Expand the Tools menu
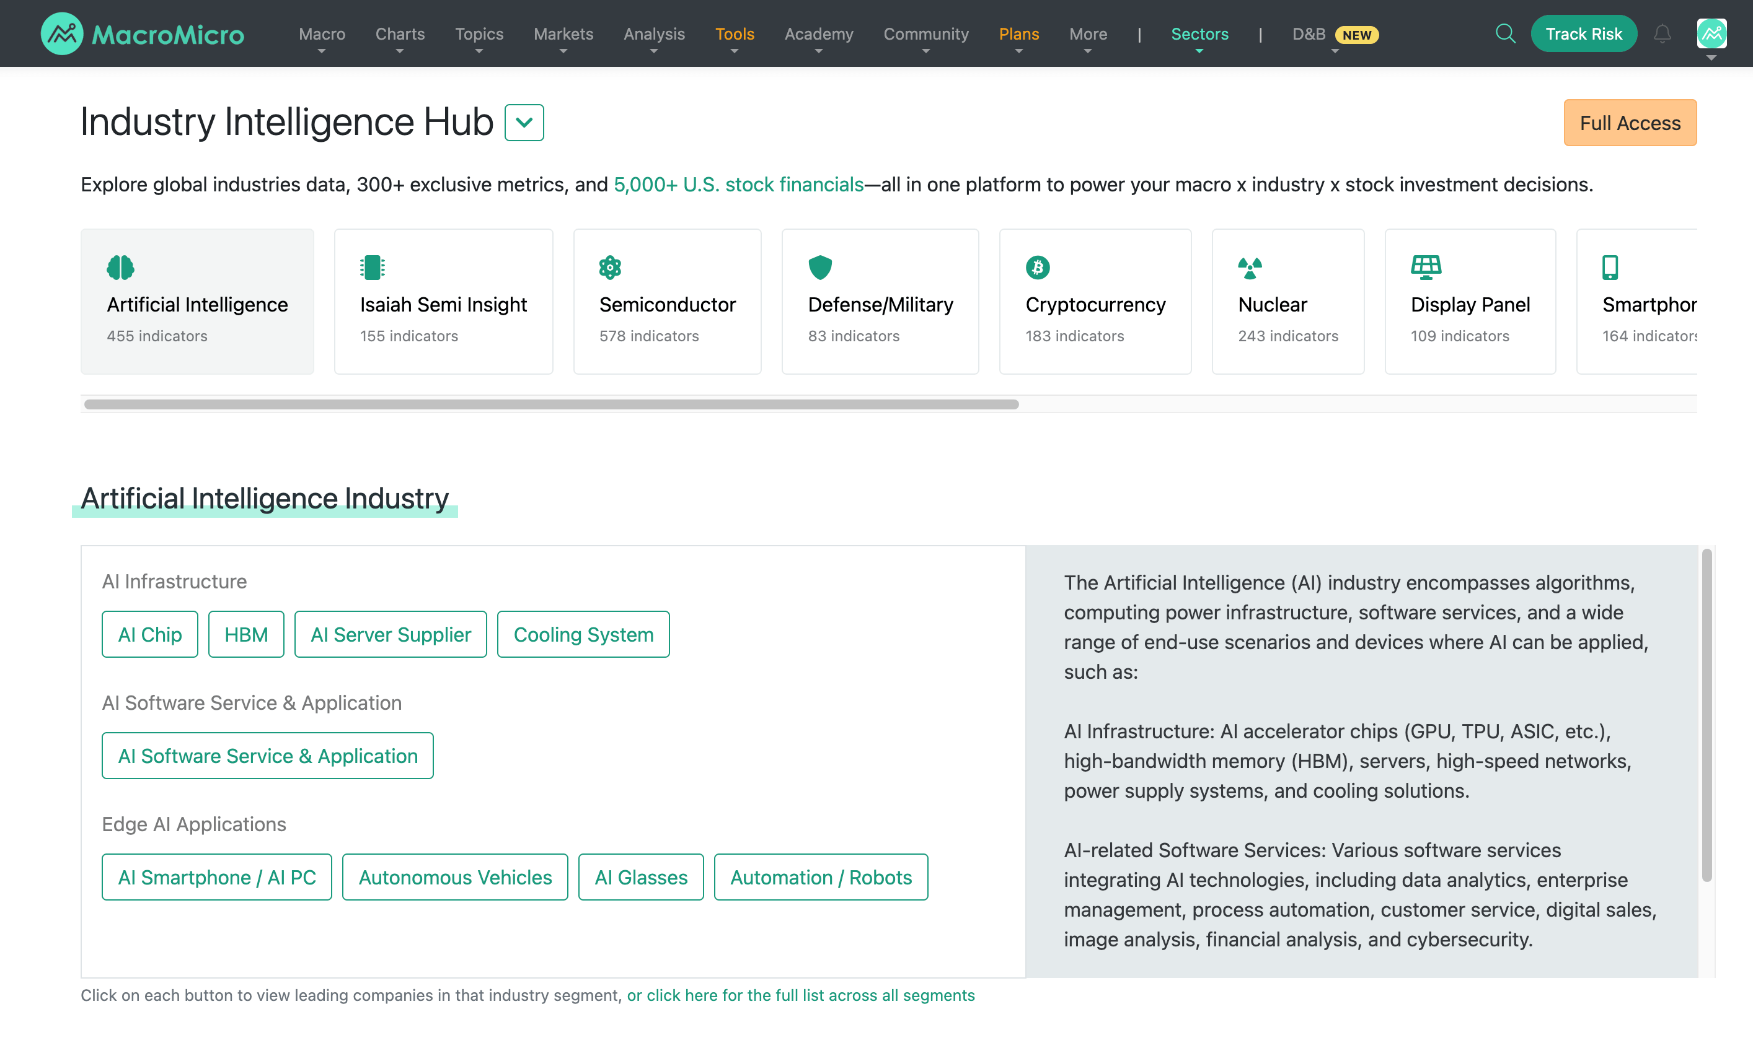 click(735, 33)
